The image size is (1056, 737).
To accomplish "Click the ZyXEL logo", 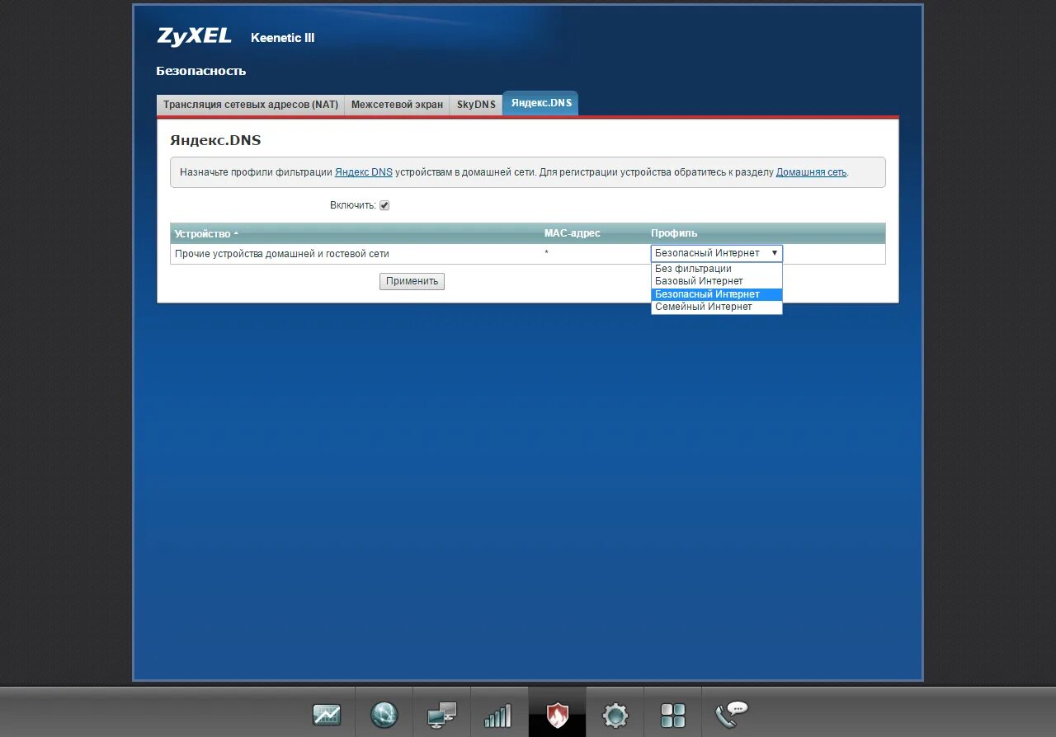I will tap(195, 36).
